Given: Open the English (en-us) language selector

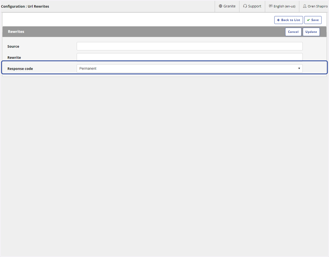Looking at the screenshot, I should click(282, 6).
